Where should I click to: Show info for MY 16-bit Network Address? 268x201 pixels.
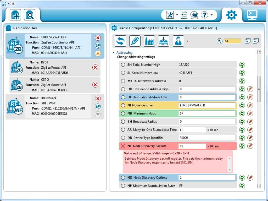click(x=123, y=81)
